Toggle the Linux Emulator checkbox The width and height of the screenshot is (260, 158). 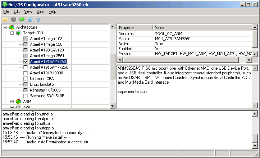pos(26,84)
